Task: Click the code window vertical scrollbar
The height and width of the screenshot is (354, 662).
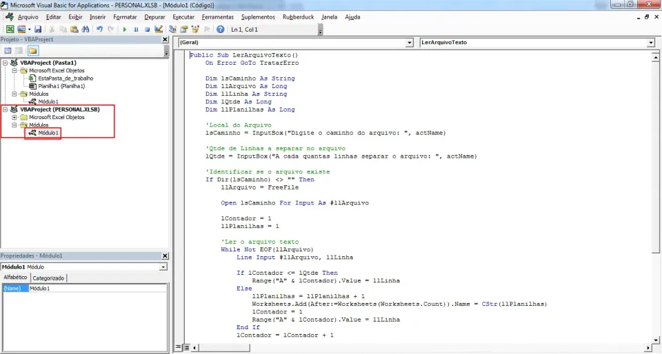Action: coord(655,198)
